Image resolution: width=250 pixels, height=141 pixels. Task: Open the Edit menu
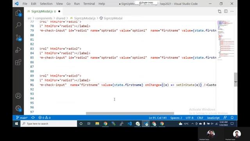[x=34, y=4]
